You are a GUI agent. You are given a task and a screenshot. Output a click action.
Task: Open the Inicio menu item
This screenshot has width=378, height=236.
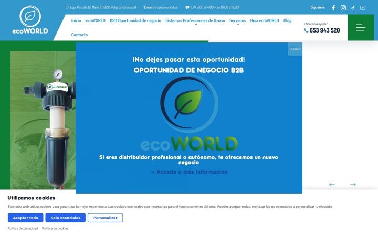[x=76, y=20]
